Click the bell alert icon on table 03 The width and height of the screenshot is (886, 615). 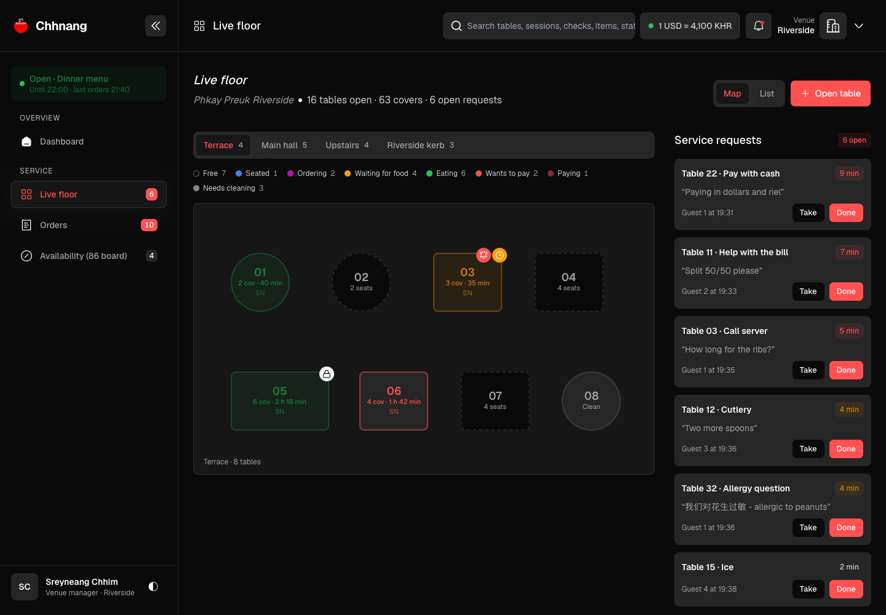pos(484,255)
